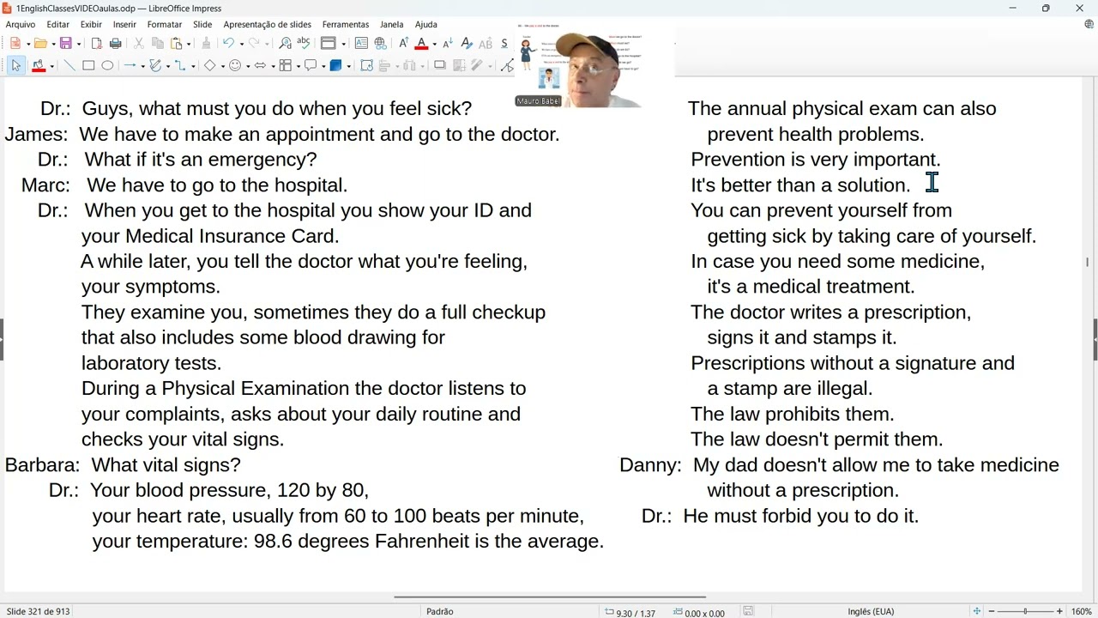Open the Editar menu
1098x618 pixels.
pos(57,25)
